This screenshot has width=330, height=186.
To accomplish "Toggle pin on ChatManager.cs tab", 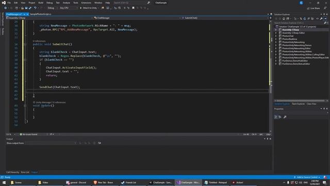I will 24,14.
